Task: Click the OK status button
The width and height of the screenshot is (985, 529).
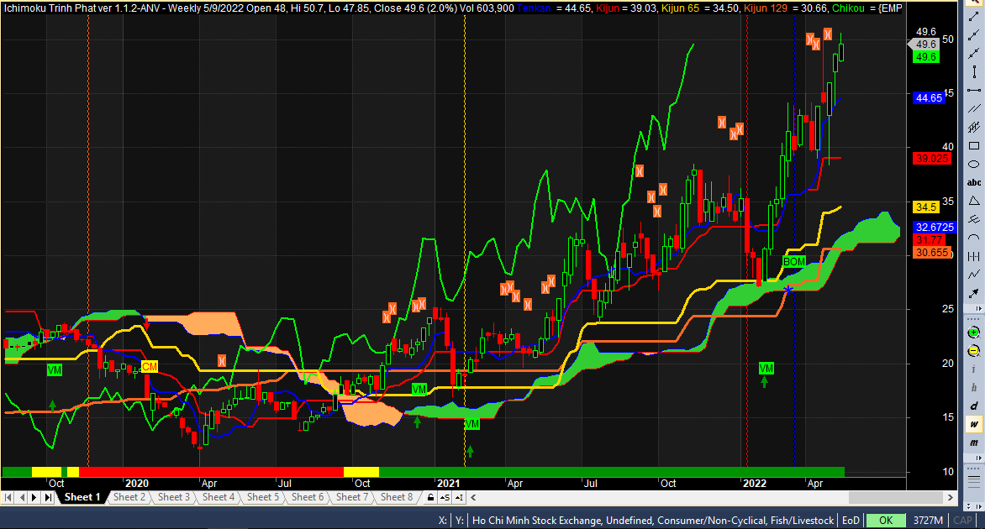Action: pos(885,521)
